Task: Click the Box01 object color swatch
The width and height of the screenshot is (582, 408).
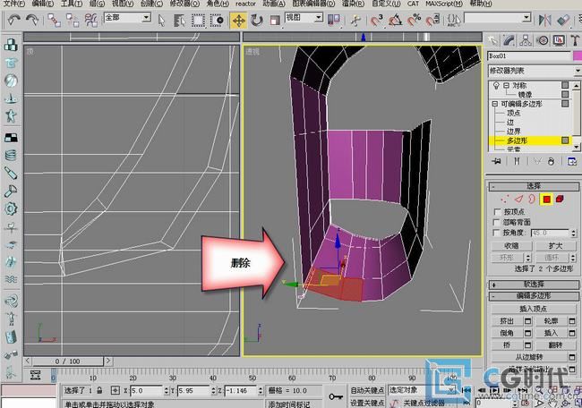Action: [578, 56]
